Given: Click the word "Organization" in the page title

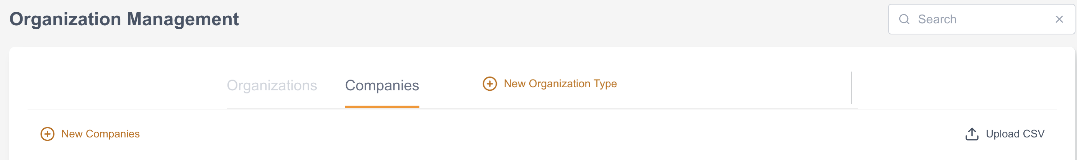Looking at the screenshot, I should coord(65,19).
